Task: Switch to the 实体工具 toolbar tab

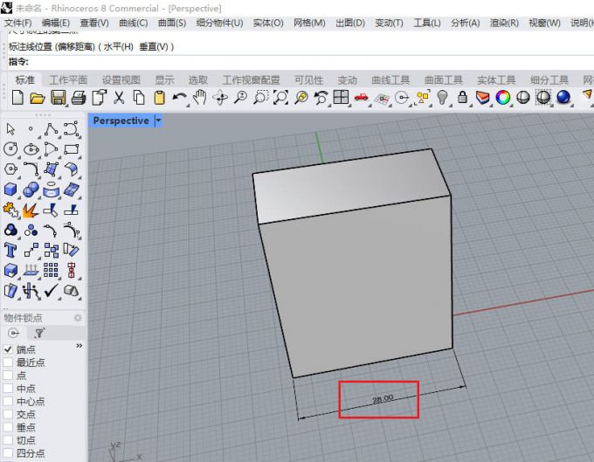Action: coord(497,79)
